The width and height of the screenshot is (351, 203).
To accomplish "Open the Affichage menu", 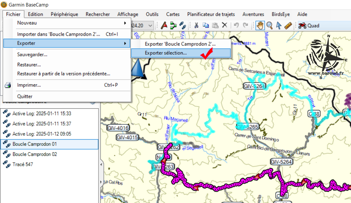I will coord(128,14).
